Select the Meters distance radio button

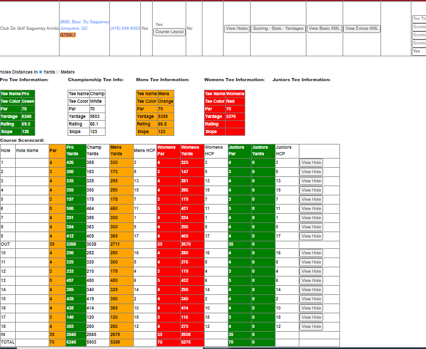point(57,72)
